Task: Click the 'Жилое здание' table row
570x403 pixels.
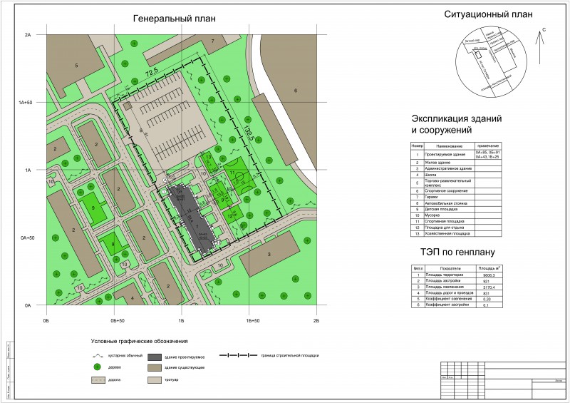Action: pyautogui.click(x=456, y=163)
